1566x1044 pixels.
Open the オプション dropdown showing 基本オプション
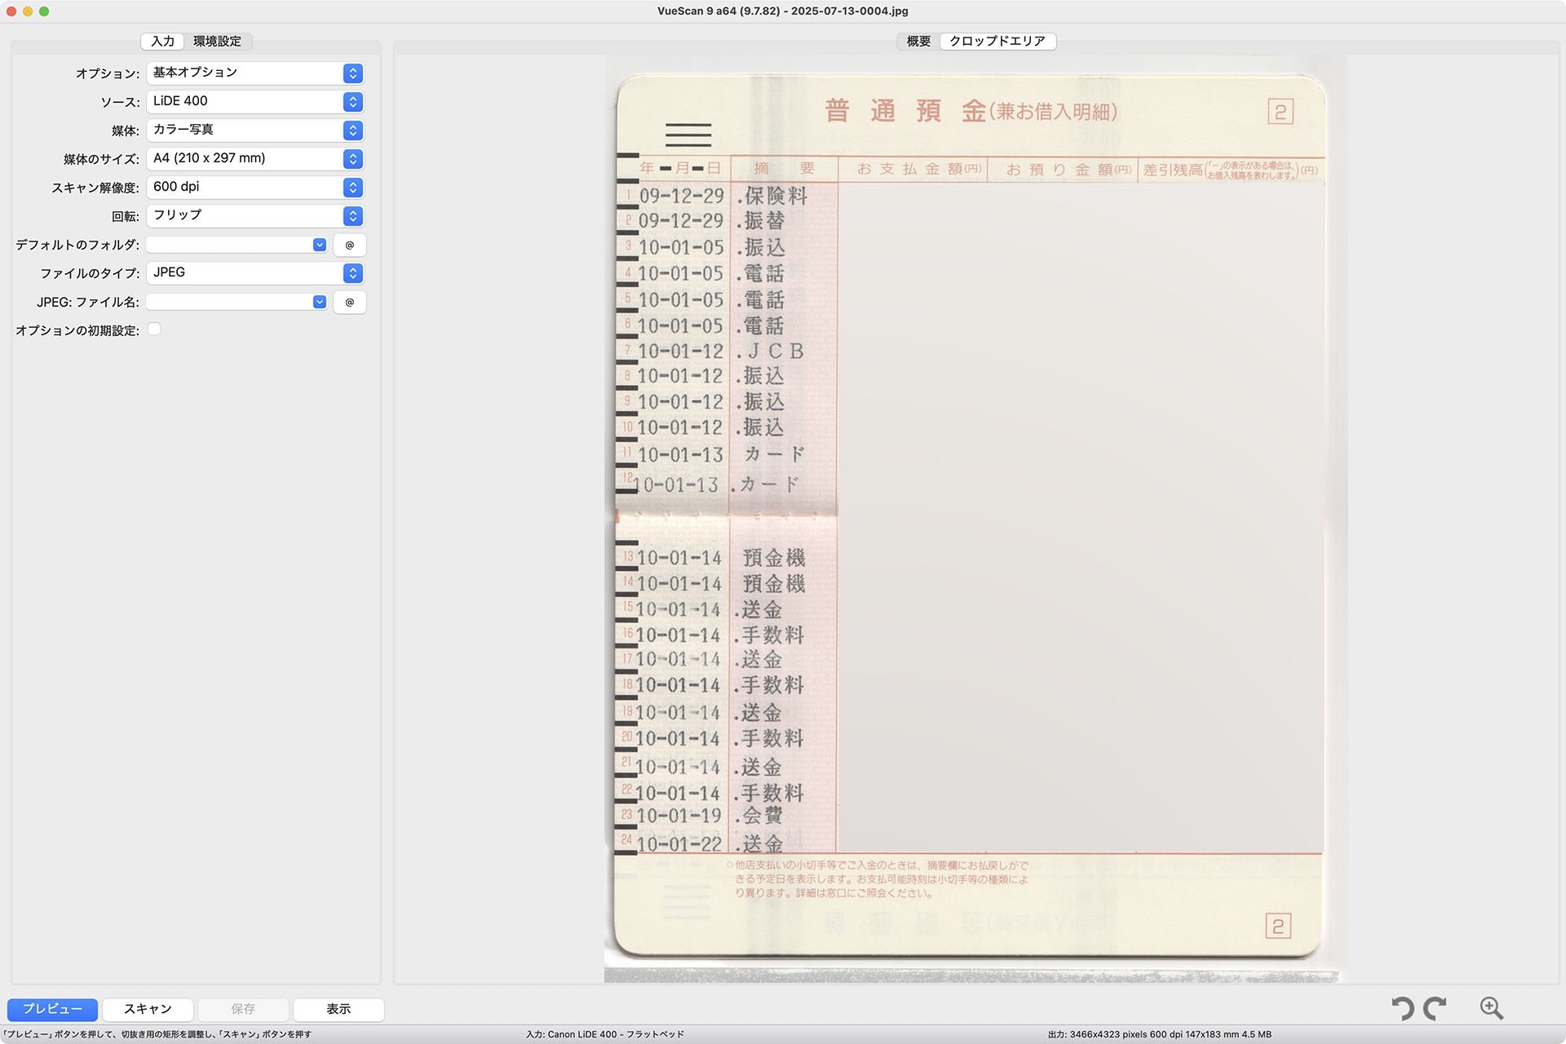click(x=254, y=73)
